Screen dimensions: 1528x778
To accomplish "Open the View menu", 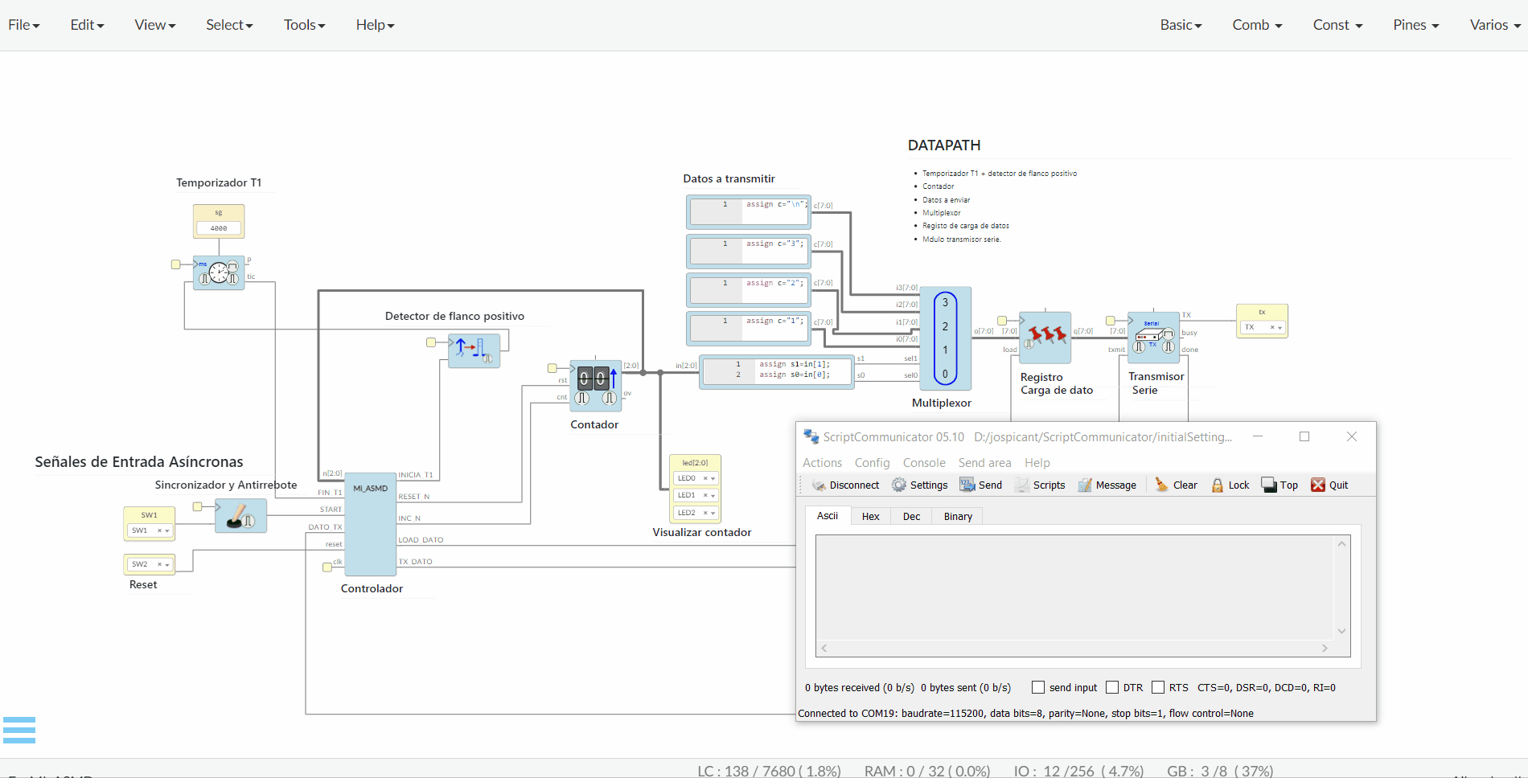I will pyautogui.click(x=155, y=25).
